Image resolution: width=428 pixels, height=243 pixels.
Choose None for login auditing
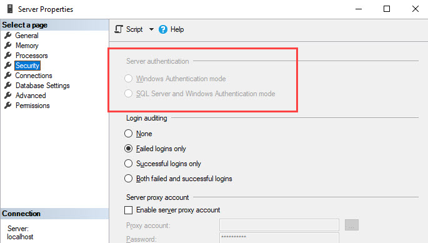coord(128,134)
